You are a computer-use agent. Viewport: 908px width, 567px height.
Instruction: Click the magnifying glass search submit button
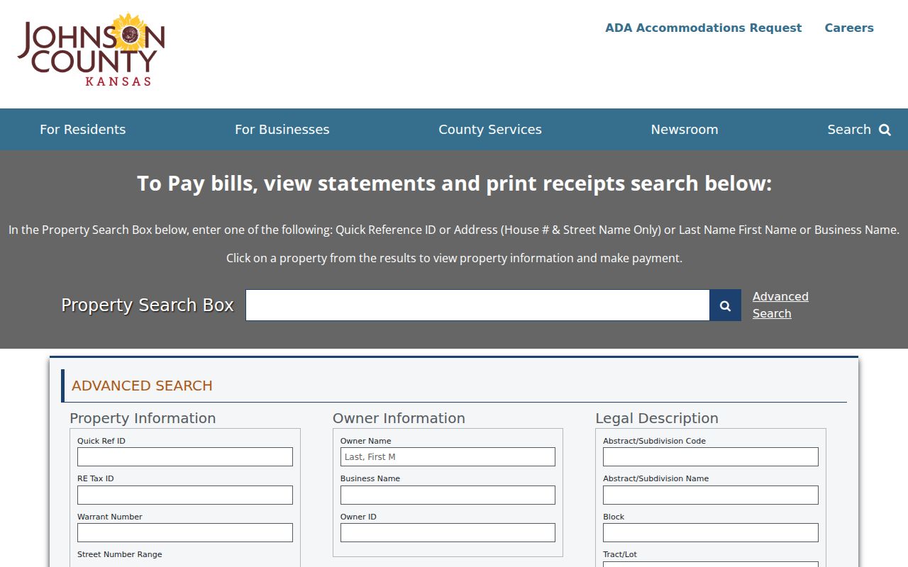coord(725,305)
